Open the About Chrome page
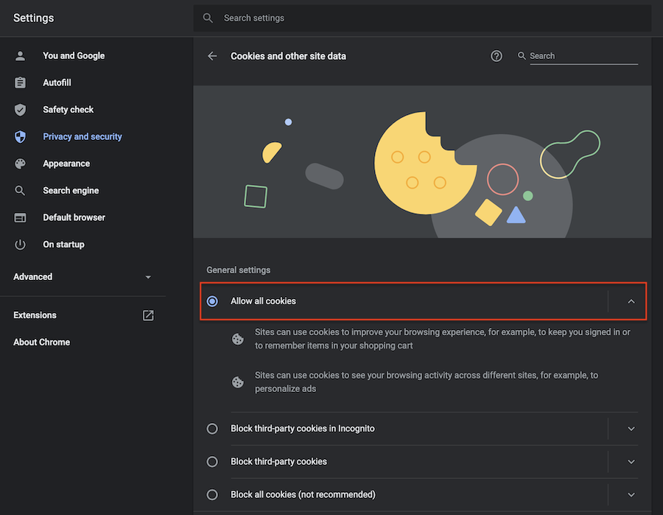 click(x=41, y=342)
